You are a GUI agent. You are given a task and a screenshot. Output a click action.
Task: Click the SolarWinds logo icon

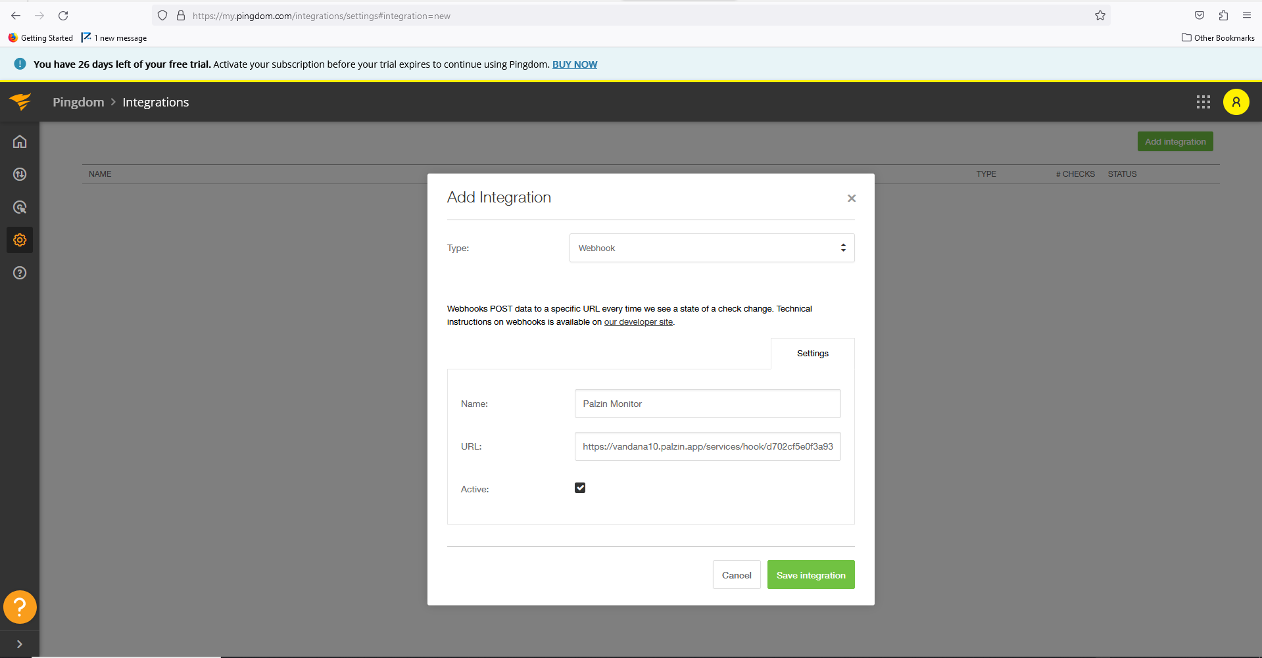click(20, 102)
